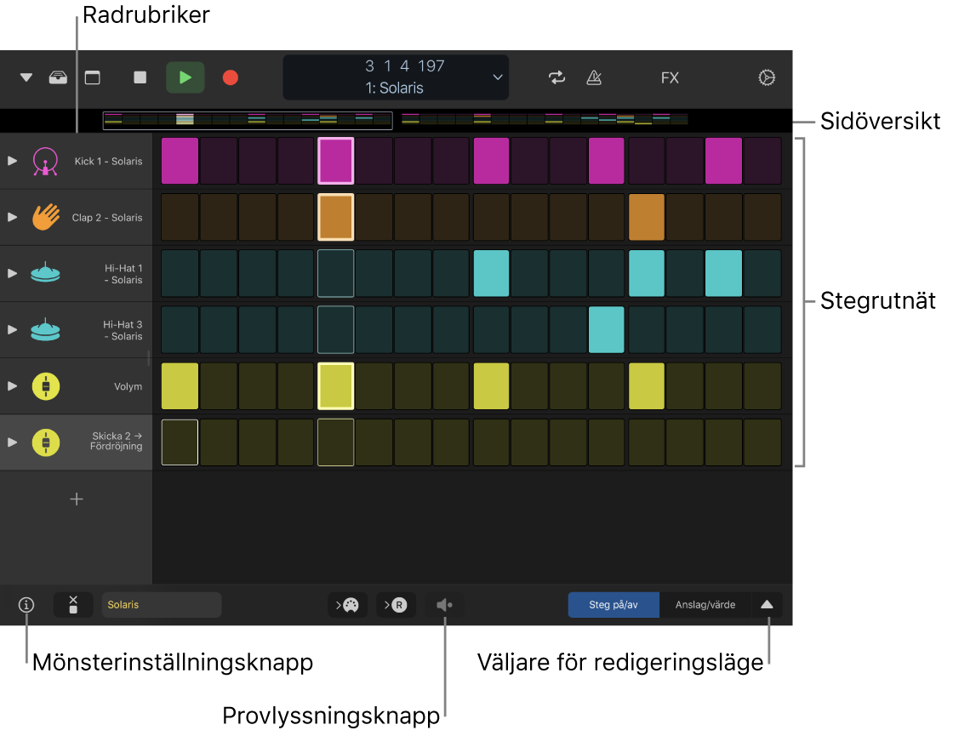
Task: Select the Volym row label
Action: click(x=128, y=386)
